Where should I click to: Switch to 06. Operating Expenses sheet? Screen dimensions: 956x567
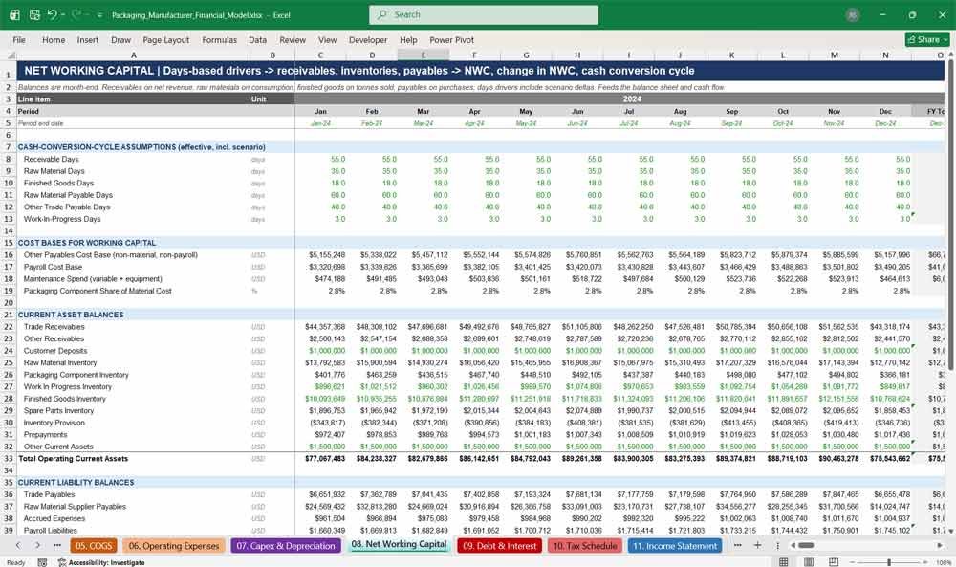[174, 546]
